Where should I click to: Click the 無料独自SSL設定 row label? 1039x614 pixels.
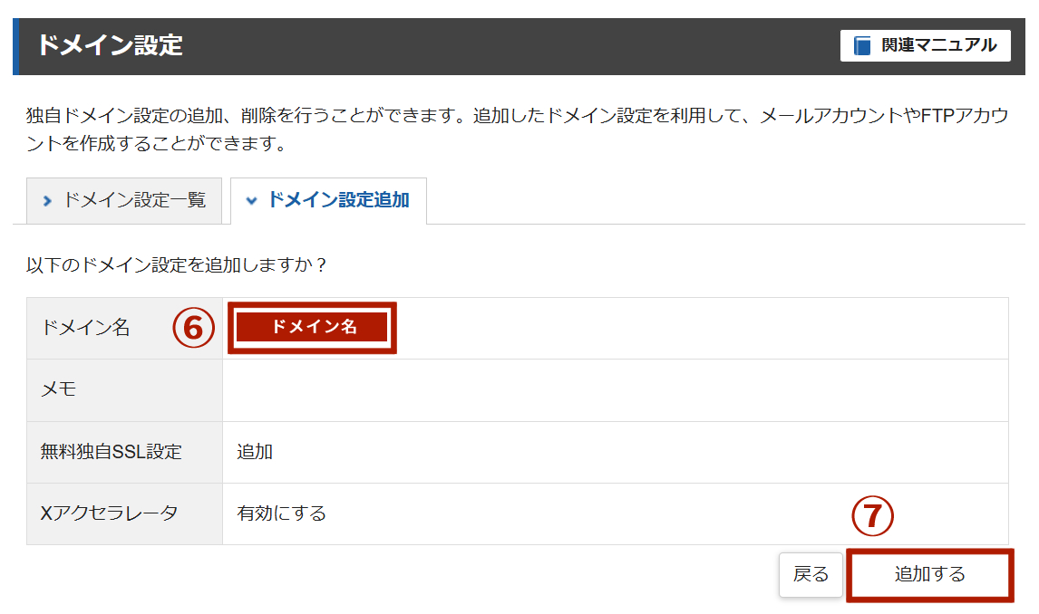[111, 451]
